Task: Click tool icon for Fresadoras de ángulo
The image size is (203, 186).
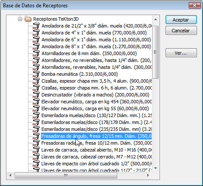Action: [x=36, y=136]
